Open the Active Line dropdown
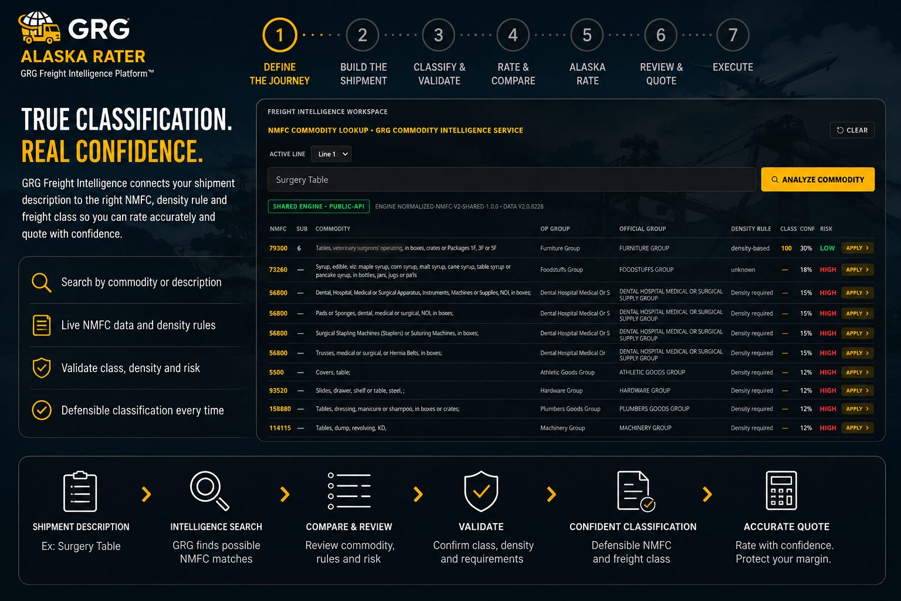Image resolution: width=901 pixels, height=601 pixels. pos(331,154)
